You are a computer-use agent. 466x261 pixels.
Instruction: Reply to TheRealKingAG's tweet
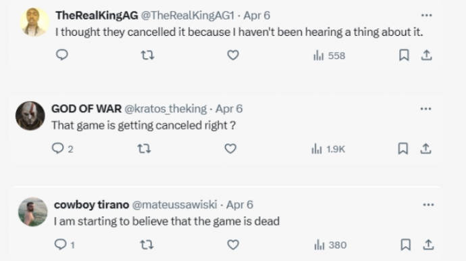coord(62,55)
